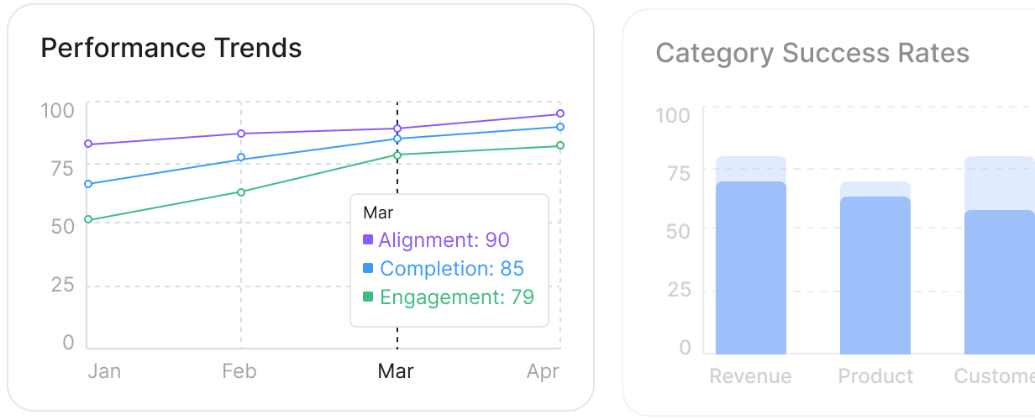Click the Revenue category axis label

point(750,376)
